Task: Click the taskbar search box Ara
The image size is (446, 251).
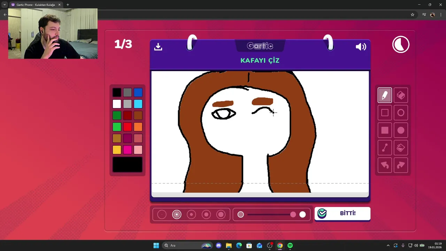Action: (187, 245)
